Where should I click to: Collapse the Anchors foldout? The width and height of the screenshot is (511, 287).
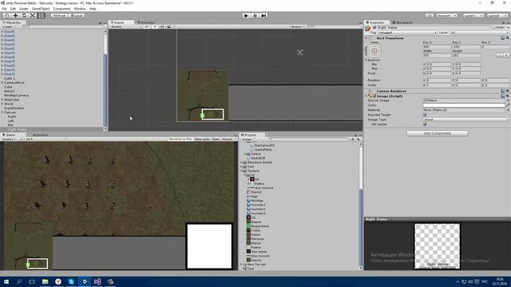[366, 60]
